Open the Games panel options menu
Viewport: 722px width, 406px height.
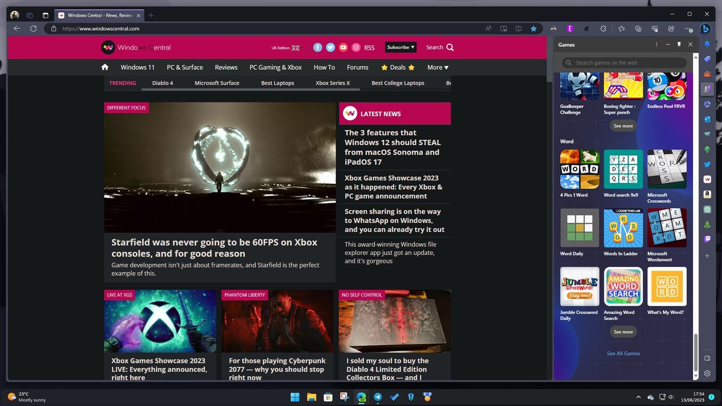(x=656, y=44)
